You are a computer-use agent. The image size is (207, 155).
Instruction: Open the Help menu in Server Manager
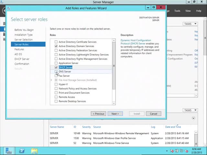tap(199, 11)
